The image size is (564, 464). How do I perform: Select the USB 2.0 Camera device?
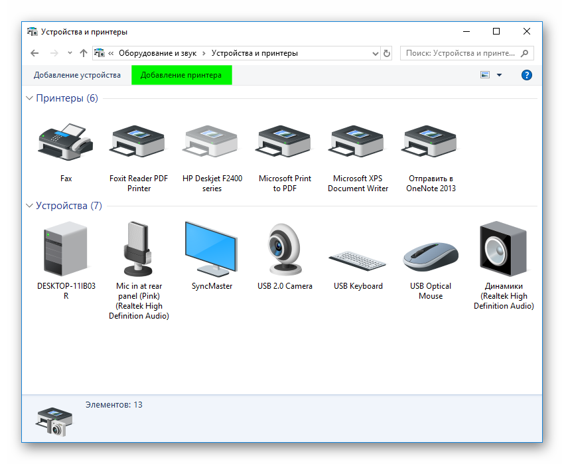pos(285,249)
